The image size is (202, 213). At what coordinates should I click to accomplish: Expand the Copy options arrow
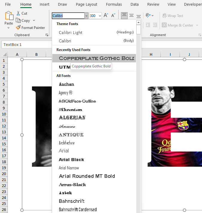pos(34,20)
